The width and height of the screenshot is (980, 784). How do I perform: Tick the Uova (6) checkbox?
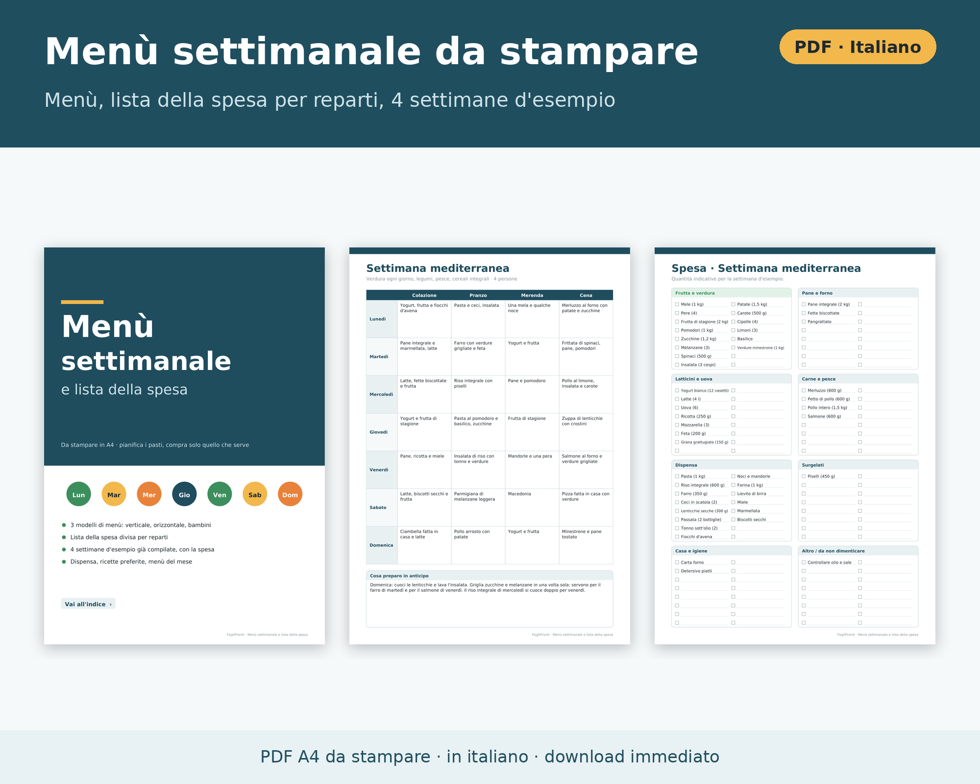click(x=677, y=408)
